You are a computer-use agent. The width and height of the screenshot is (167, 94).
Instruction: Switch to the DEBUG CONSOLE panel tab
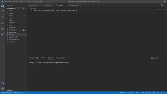point(61,58)
